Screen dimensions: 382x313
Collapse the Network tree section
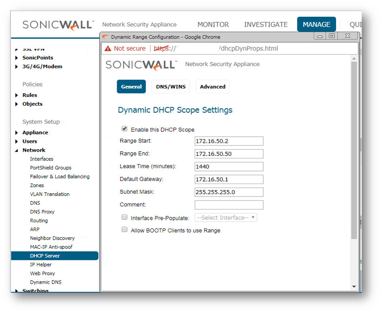point(17,150)
